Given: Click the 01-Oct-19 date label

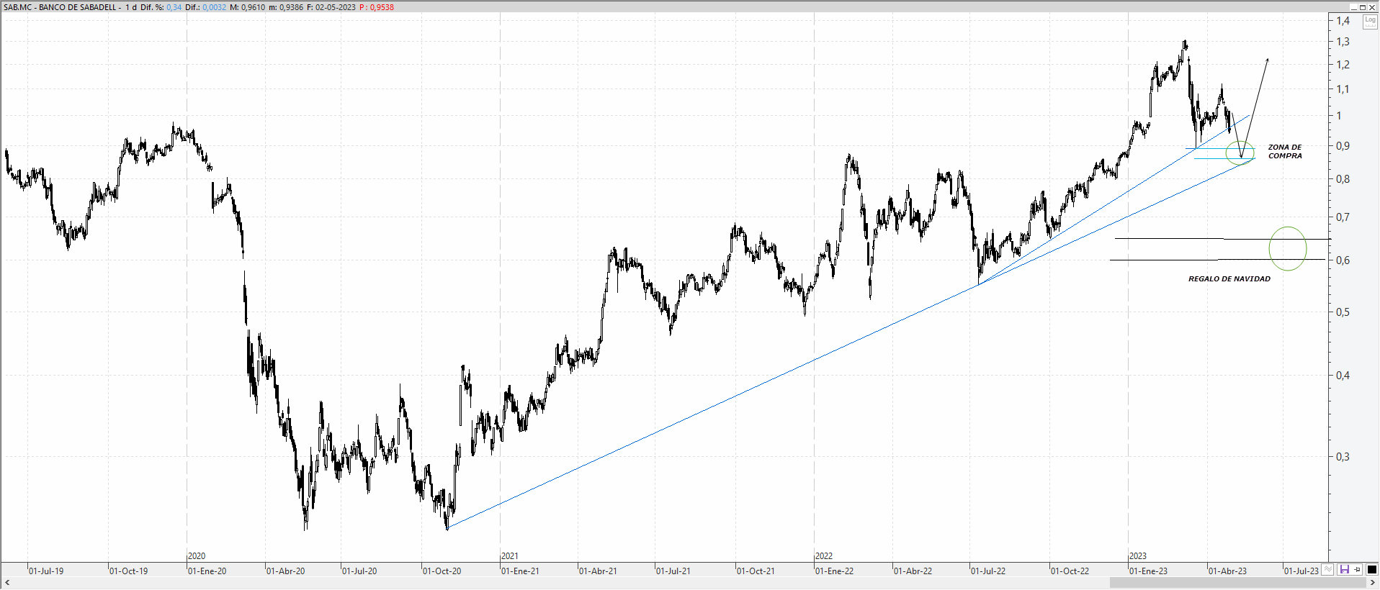Looking at the screenshot, I should point(128,571).
